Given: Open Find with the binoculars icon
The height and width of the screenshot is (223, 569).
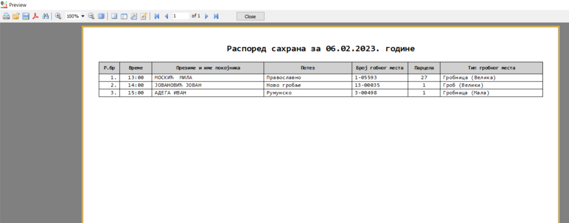Looking at the screenshot, I should coord(45,16).
